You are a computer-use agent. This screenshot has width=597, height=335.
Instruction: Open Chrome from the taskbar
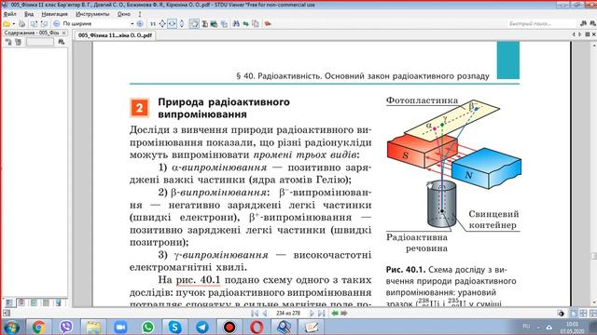[x=38, y=328]
